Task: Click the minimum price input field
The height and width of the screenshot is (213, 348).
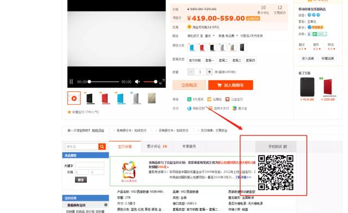Action: [x=82, y=172]
